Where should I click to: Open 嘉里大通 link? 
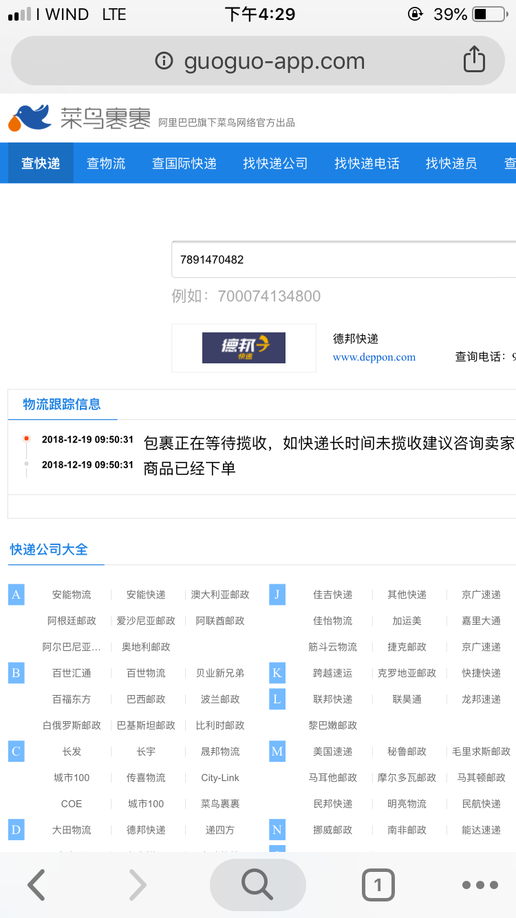click(481, 621)
